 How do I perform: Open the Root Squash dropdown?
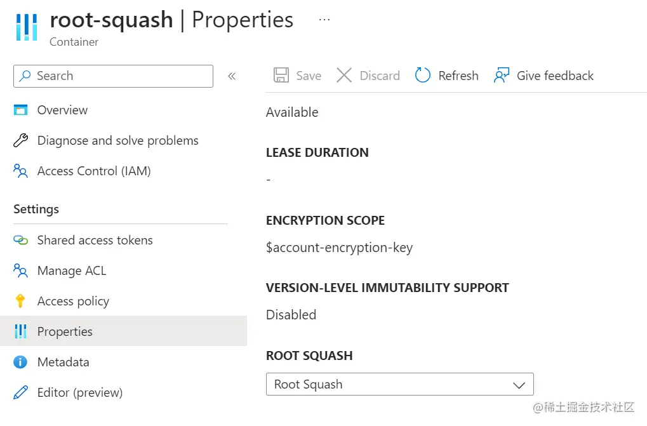point(399,384)
